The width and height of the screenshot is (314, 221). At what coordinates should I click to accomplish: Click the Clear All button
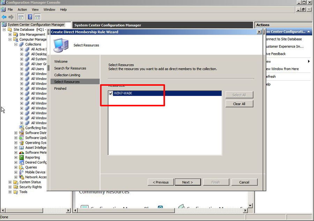(239, 104)
